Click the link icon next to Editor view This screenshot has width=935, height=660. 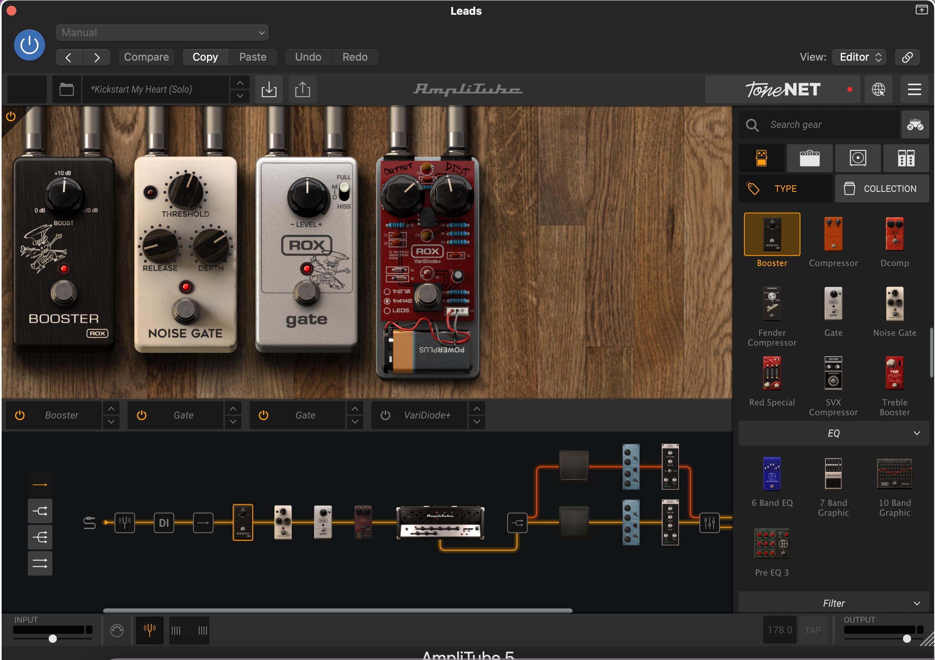tap(907, 57)
